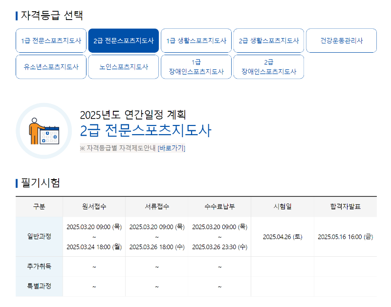
Task: Click the large blue 2급 전문스포츠지도사 heading
Action: [146, 130]
